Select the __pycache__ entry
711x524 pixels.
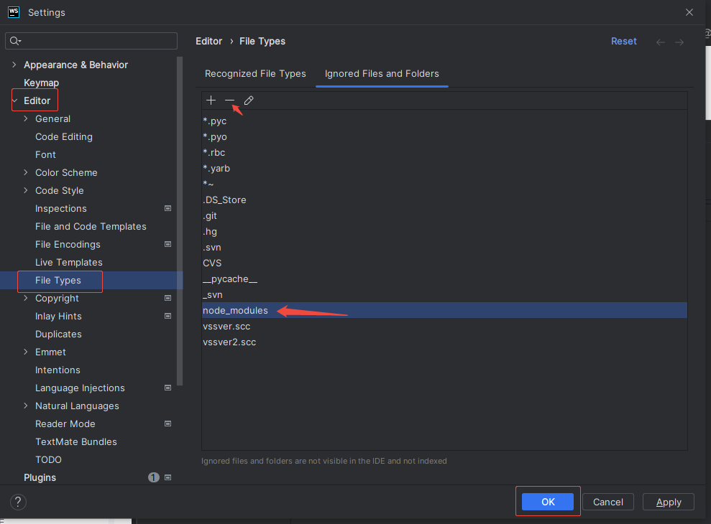[444, 279]
